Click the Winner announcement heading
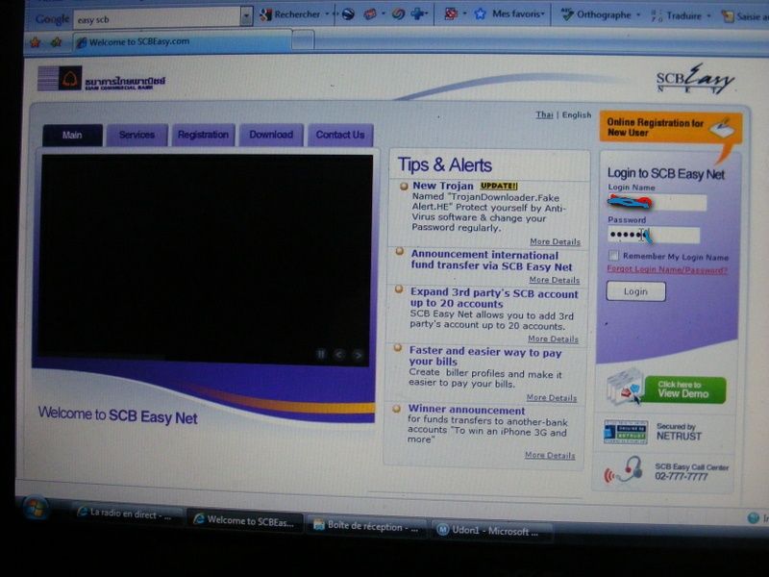This screenshot has height=577, width=769. (466, 410)
